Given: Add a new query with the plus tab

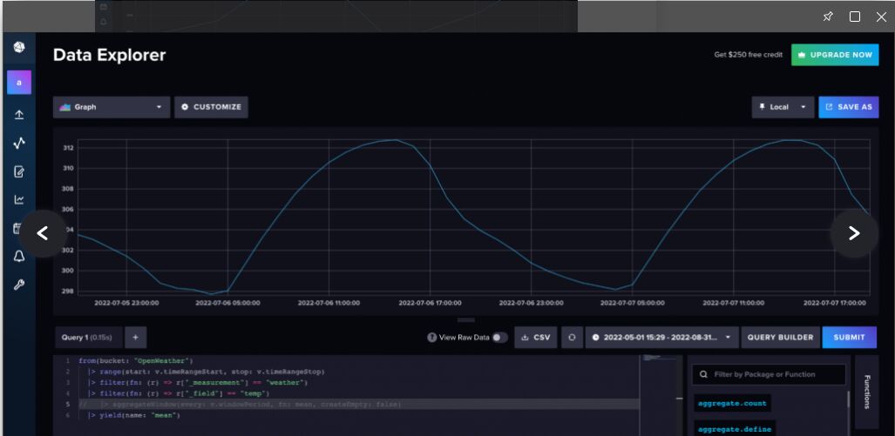Looking at the screenshot, I should pos(135,338).
